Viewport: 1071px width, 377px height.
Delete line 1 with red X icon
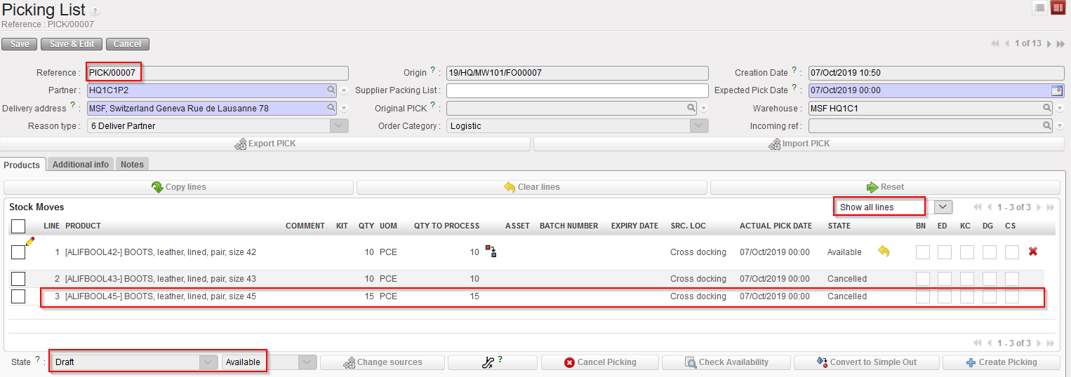(x=1032, y=252)
